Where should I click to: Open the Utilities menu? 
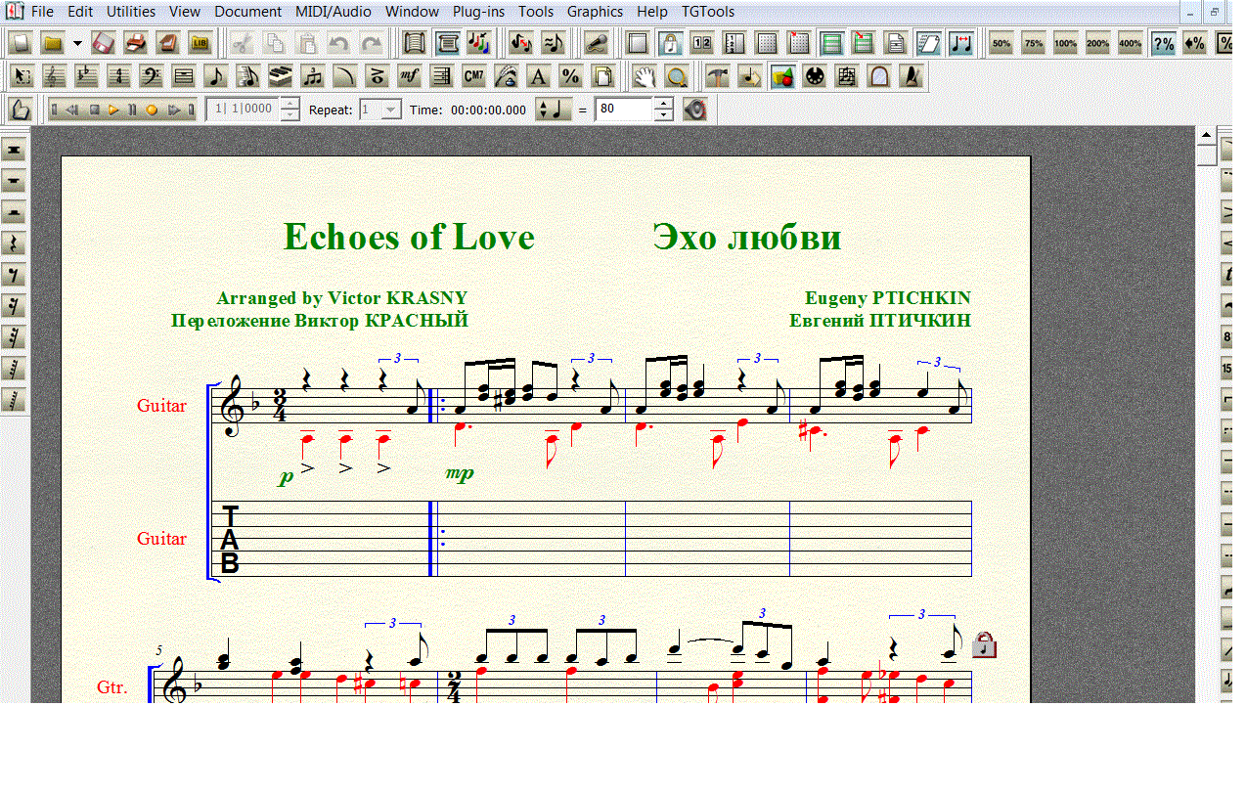130,12
